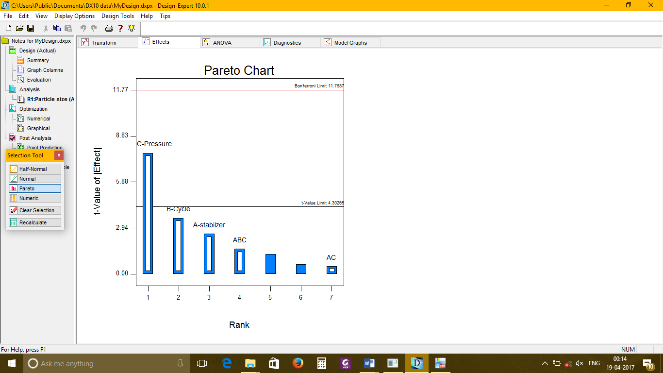Select Graph Columns in design tree
663x373 pixels.
coord(45,70)
